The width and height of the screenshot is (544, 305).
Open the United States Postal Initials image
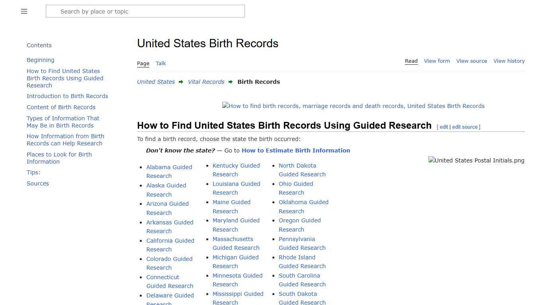click(476, 160)
